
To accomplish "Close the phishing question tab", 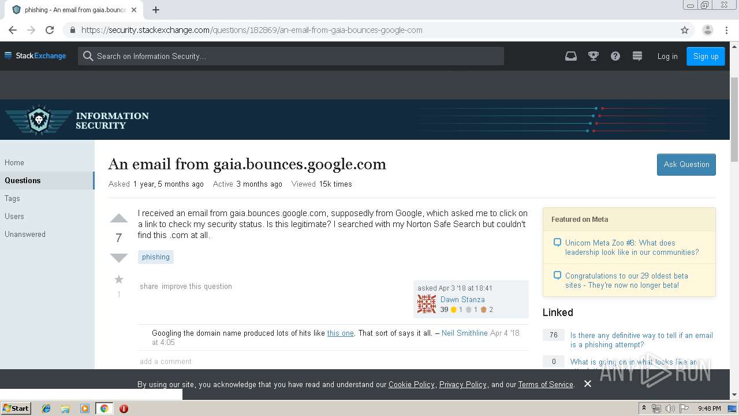I will [135, 10].
